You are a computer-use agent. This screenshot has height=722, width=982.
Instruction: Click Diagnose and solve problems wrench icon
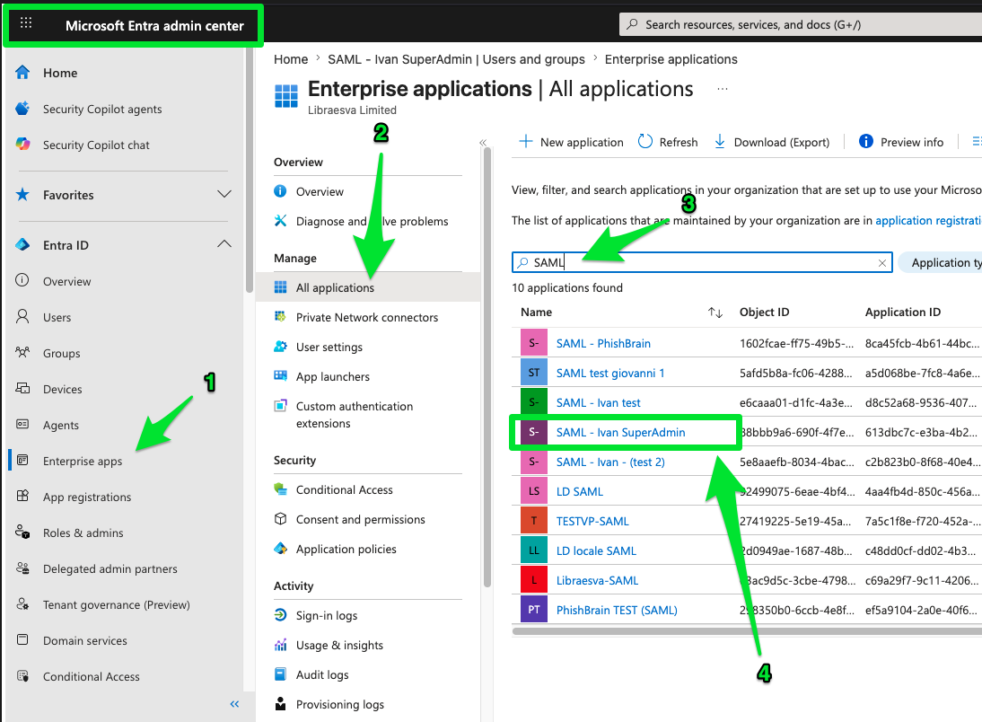[281, 221]
